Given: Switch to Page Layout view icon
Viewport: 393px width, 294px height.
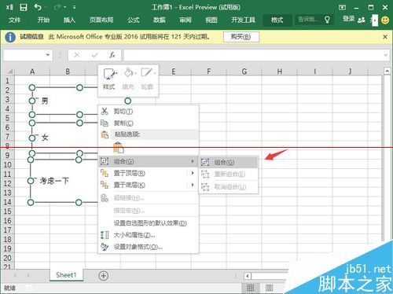Looking at the screenshot, I should [x=269, y=288].
